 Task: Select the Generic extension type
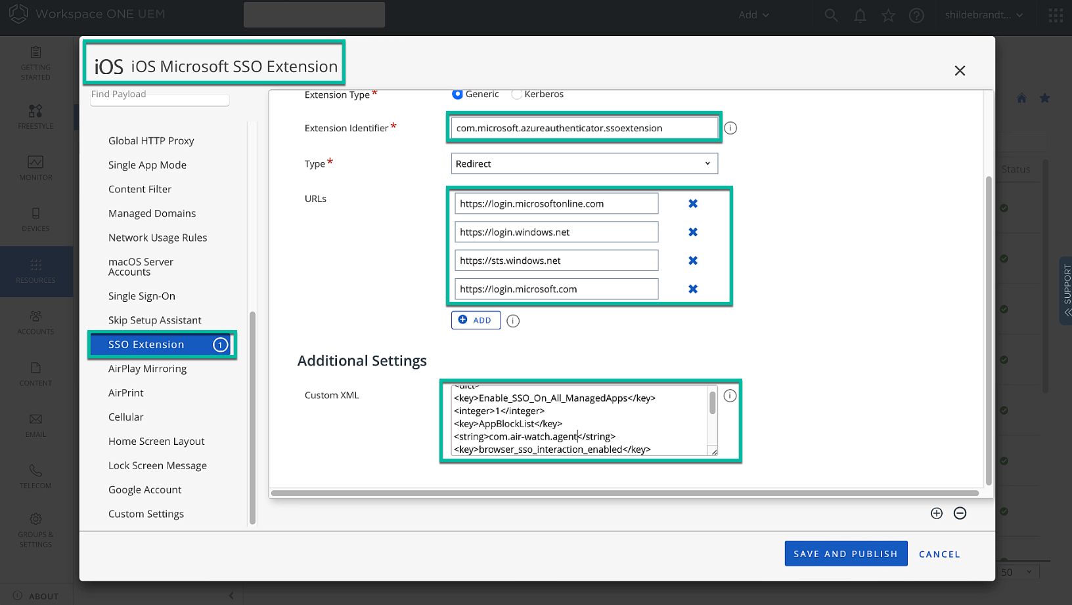(x=458, y=94)
